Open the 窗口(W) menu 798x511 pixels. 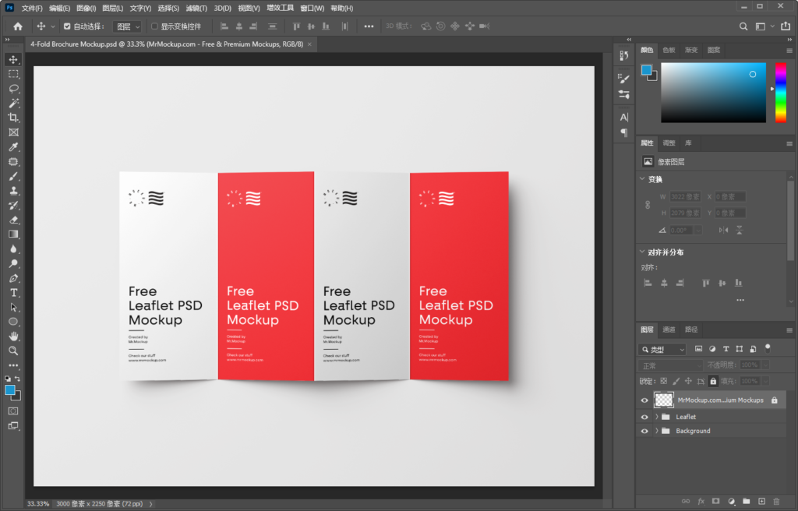coord(312,8)
